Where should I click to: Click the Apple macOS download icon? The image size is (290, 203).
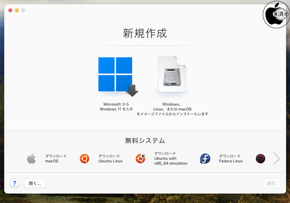pos(31,158)
